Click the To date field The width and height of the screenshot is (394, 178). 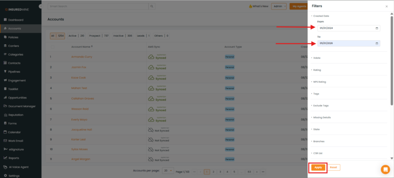click(349, 43)
